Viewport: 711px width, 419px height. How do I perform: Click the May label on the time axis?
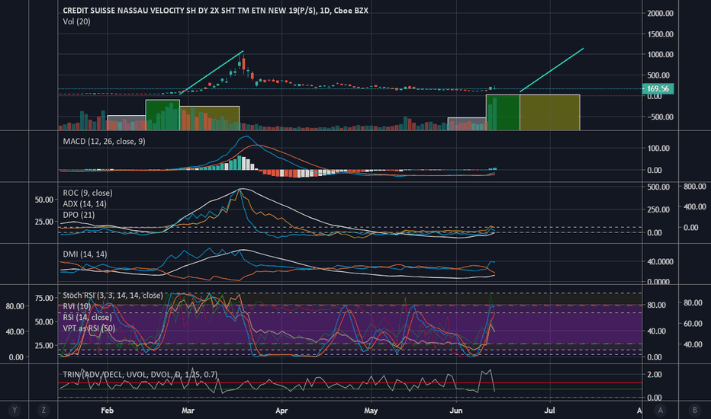tap(371, 411)
